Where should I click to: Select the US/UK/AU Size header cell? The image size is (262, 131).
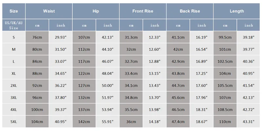pyautogui.click(x=14, y=25)
